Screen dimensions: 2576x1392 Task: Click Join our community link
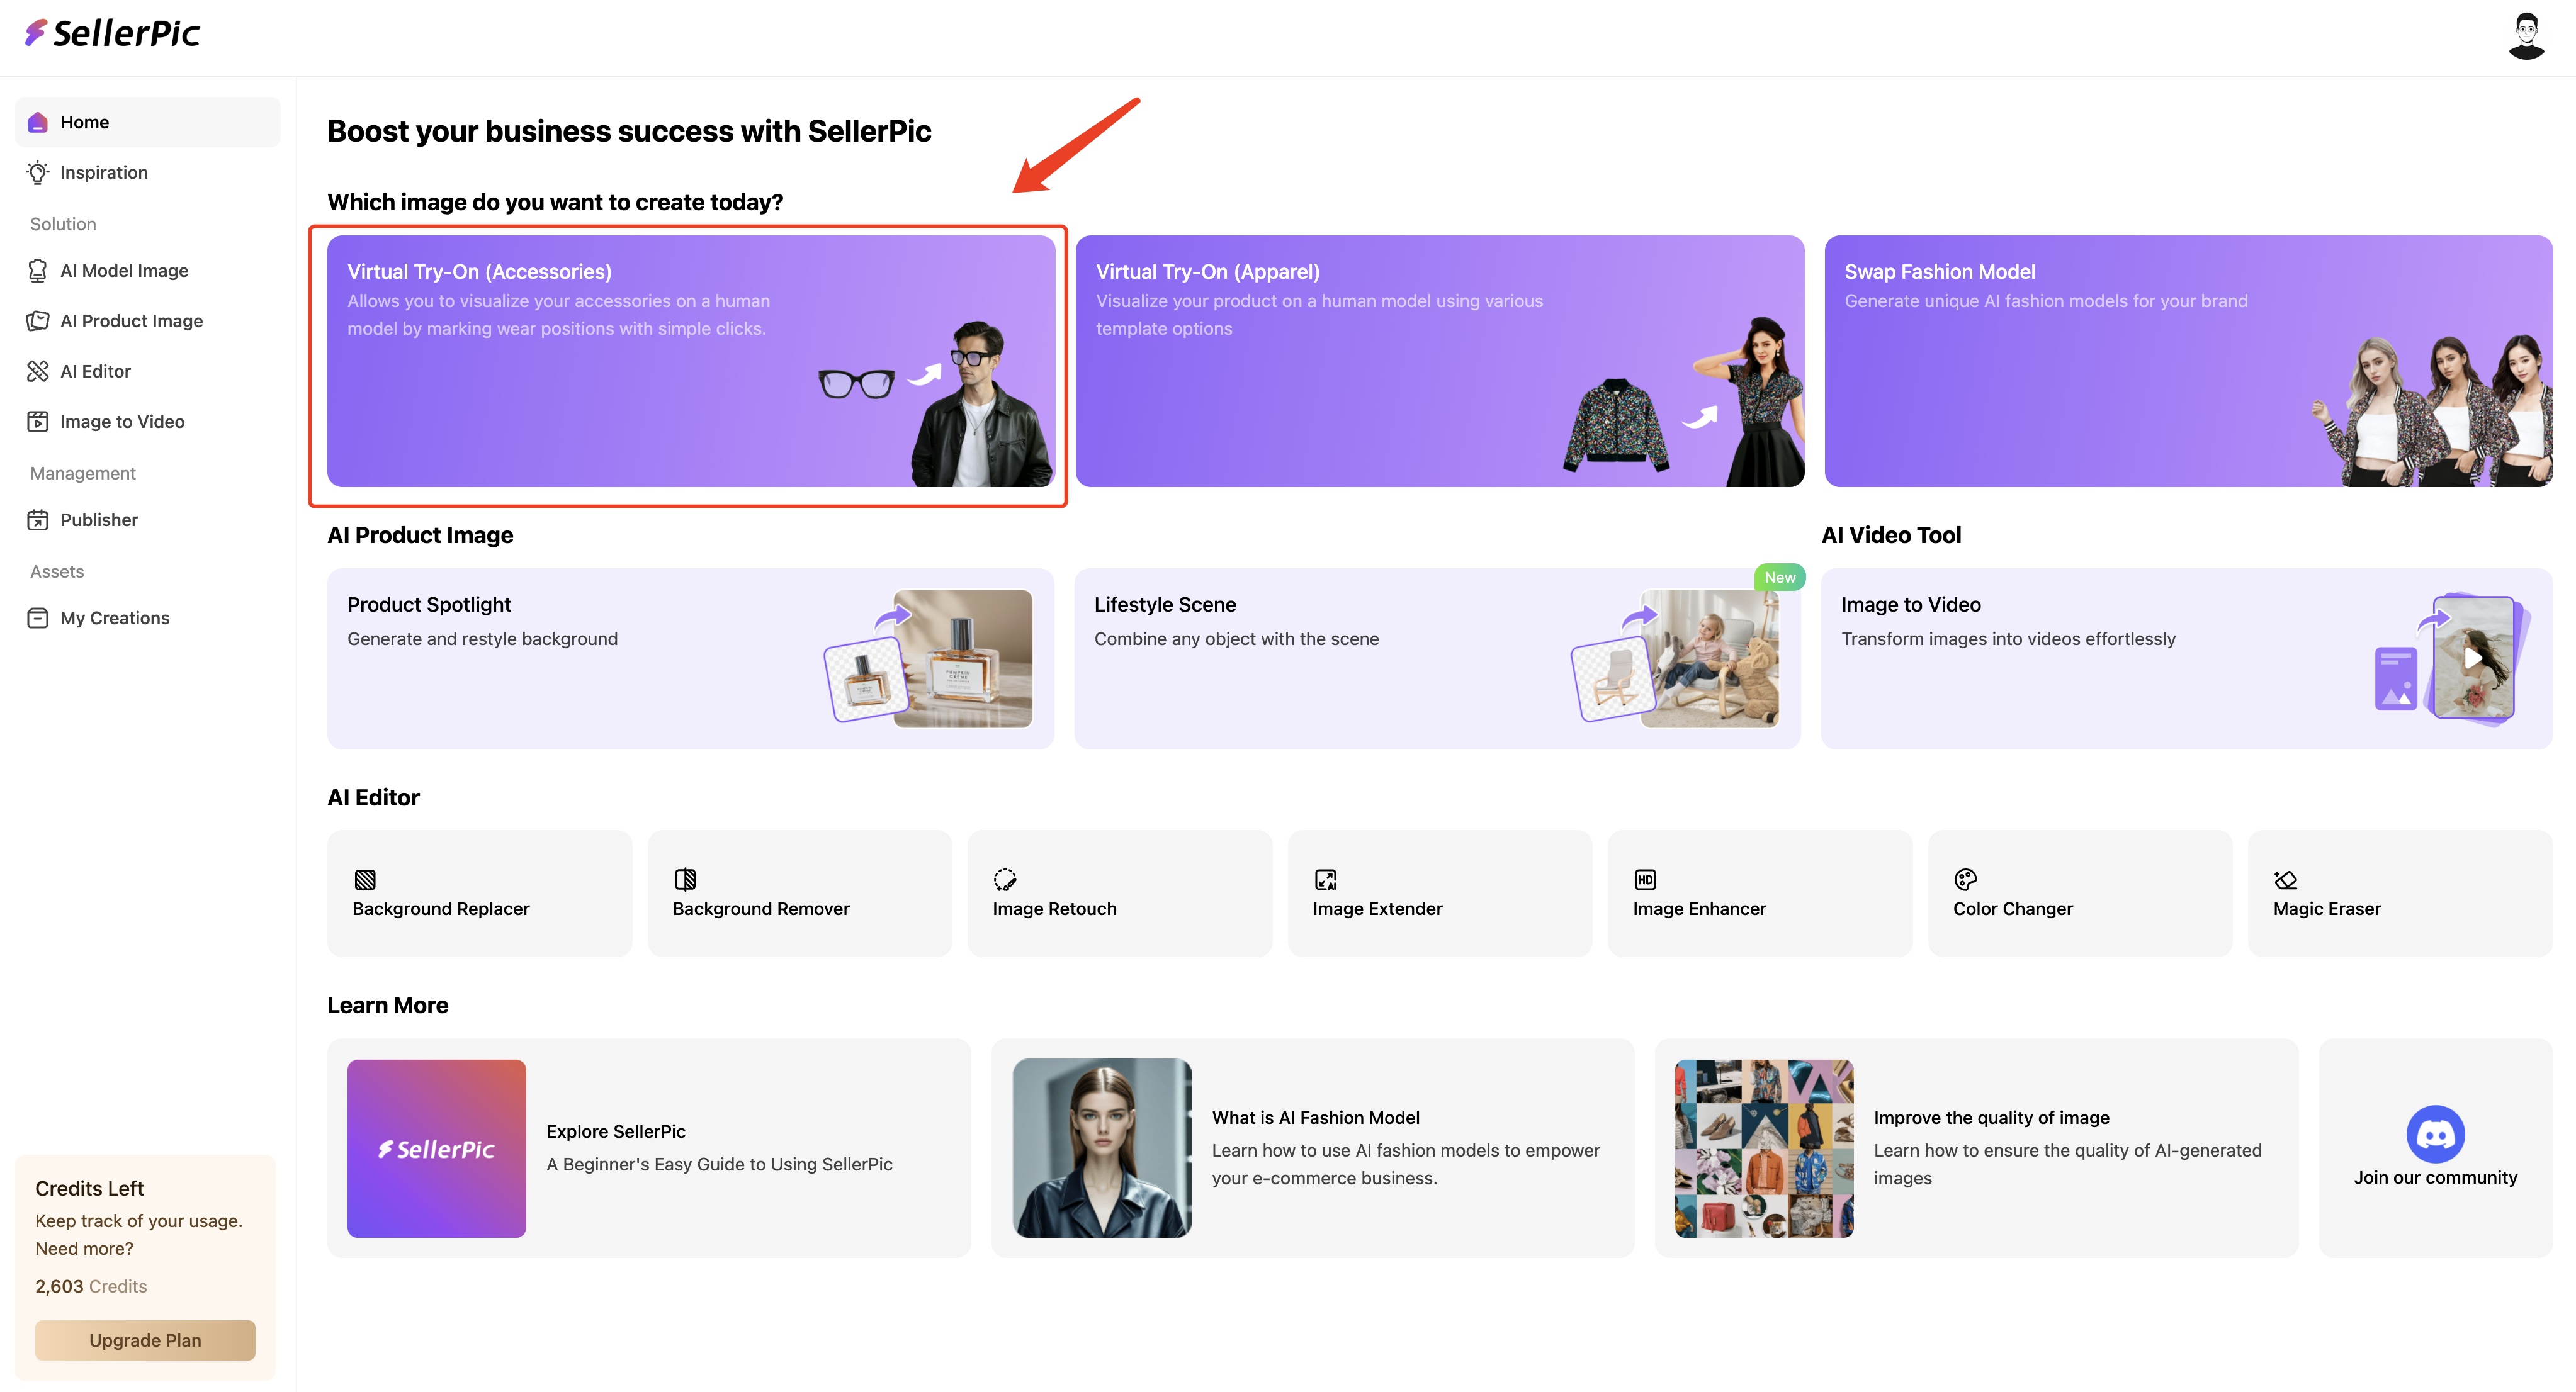[x=2435, y=1148]
